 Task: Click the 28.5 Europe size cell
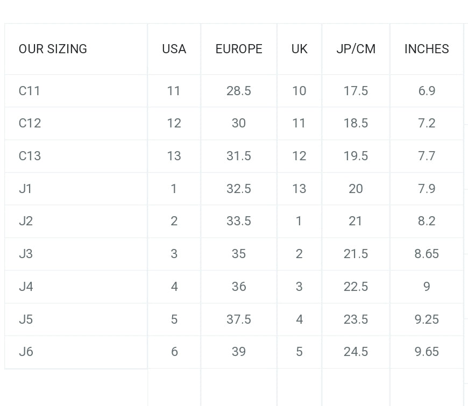[239, 91]
